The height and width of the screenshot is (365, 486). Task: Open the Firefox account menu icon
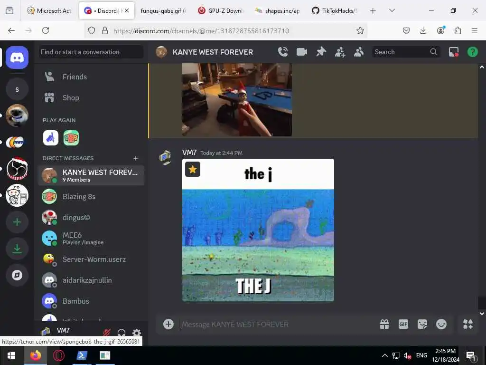coord(440,30)
